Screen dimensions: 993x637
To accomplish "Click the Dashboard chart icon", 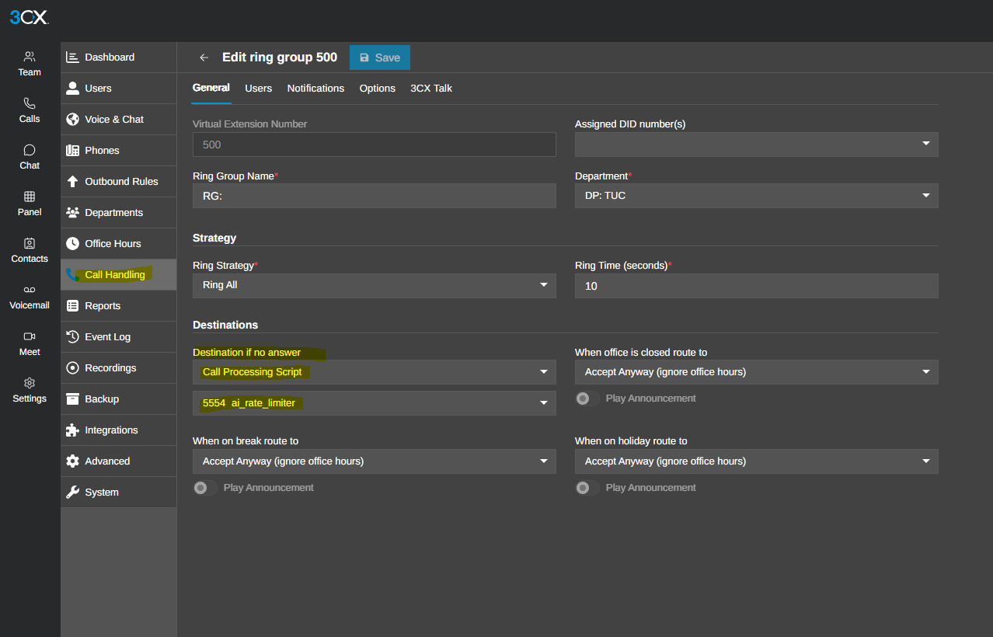I will tap(73, 57).
